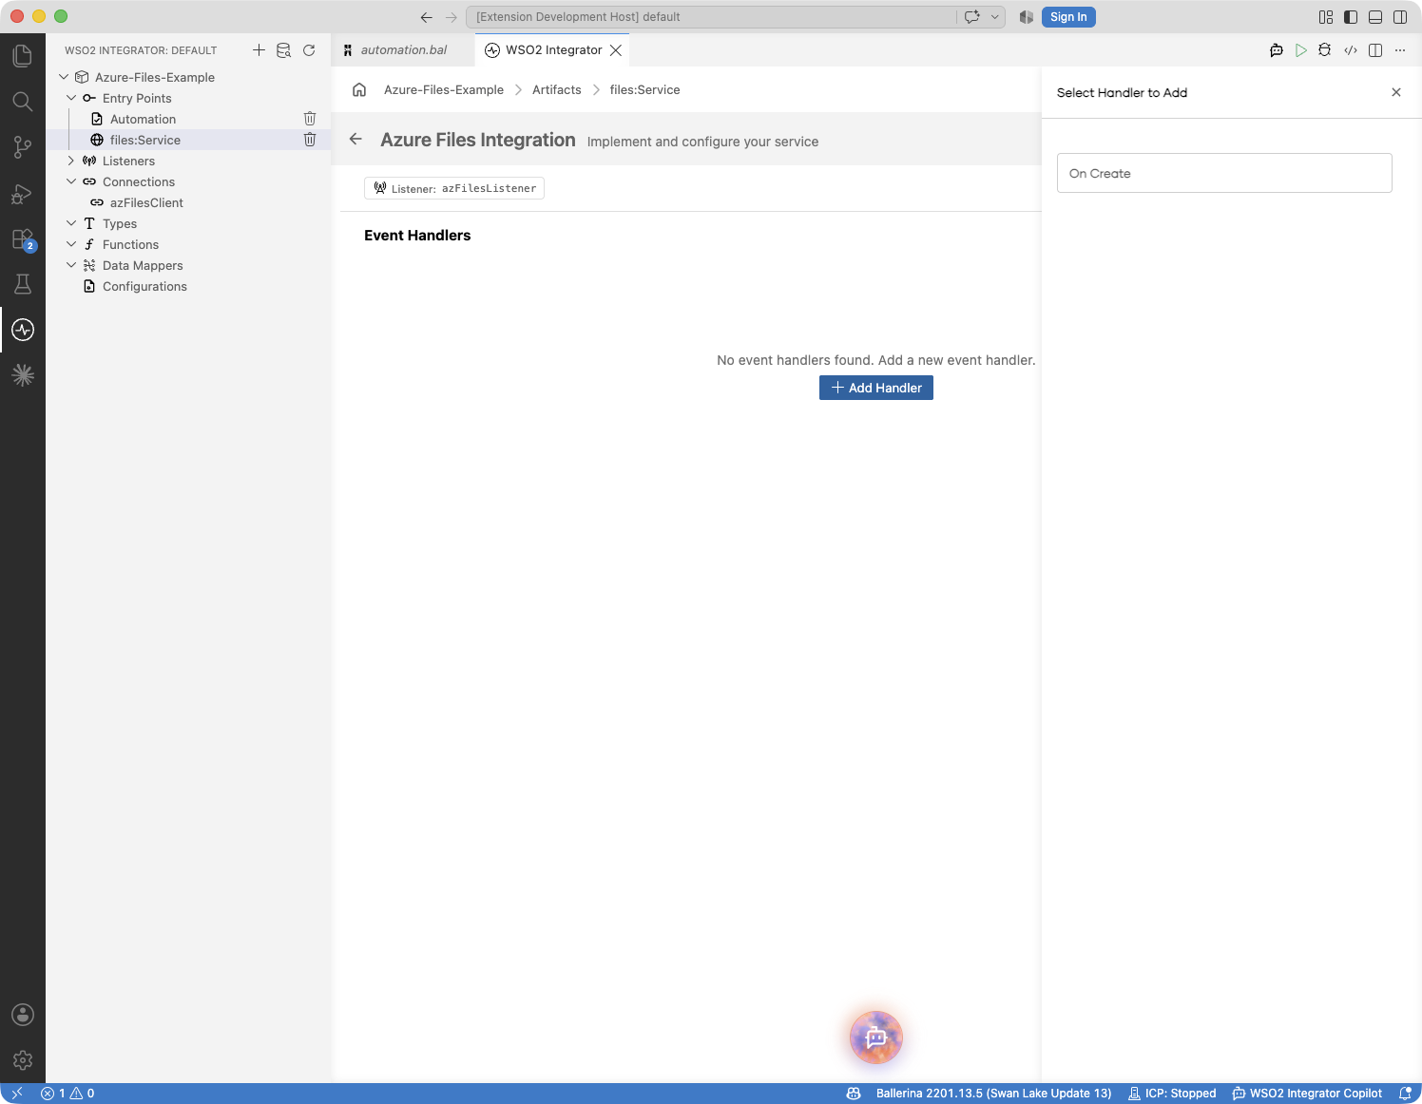Click the Sign In button
The image size is (1422, 1104).
(1068, 17)
